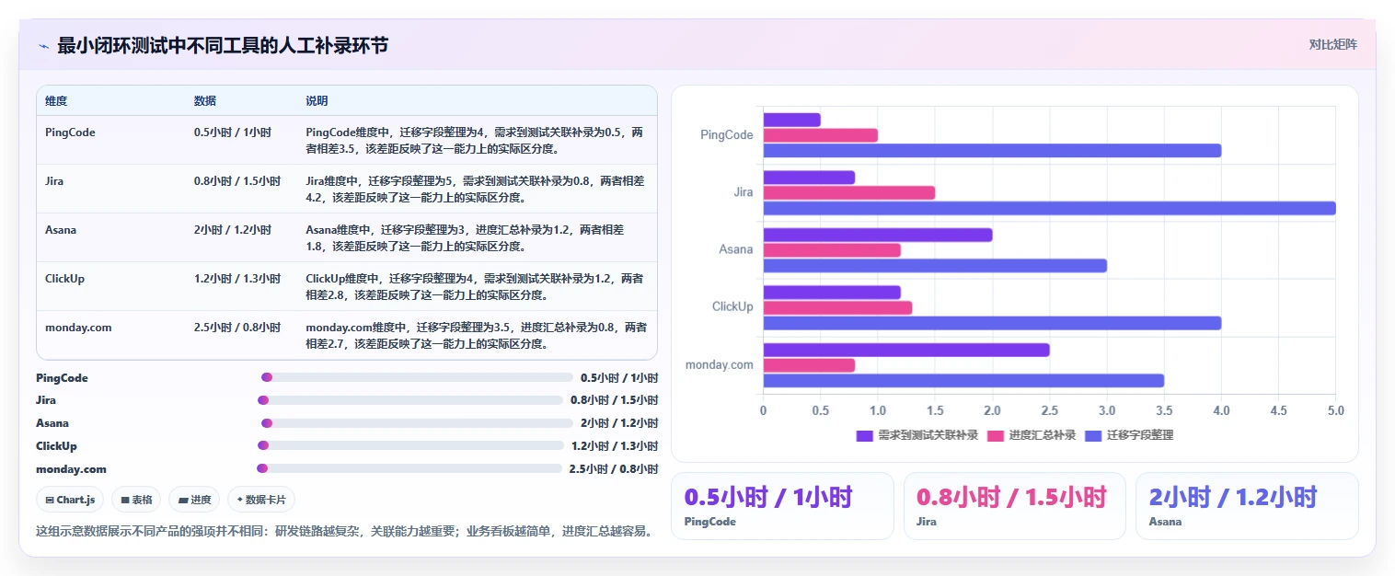The width and height of the screenshot is (1395, 576).
Task: Click table value 1.2小时 / 1.3小时
Action: pos(237,279)
